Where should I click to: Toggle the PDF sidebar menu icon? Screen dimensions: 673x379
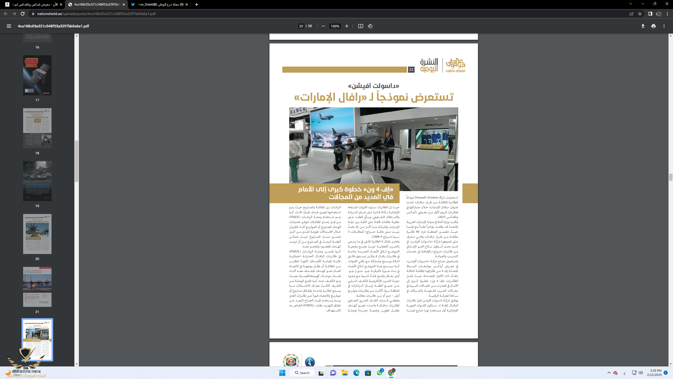tap(9, 26)
